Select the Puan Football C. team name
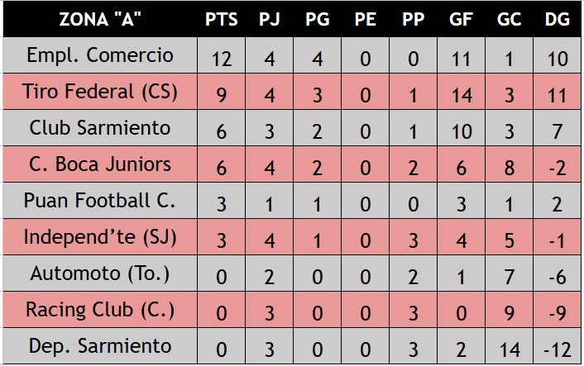 pos(100,201)
